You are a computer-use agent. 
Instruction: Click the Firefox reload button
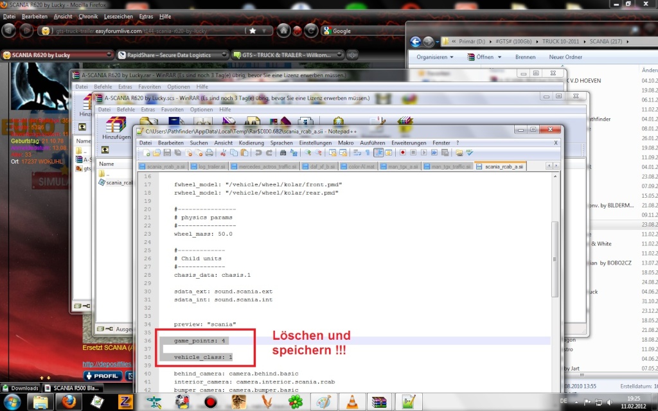point(311,31)
